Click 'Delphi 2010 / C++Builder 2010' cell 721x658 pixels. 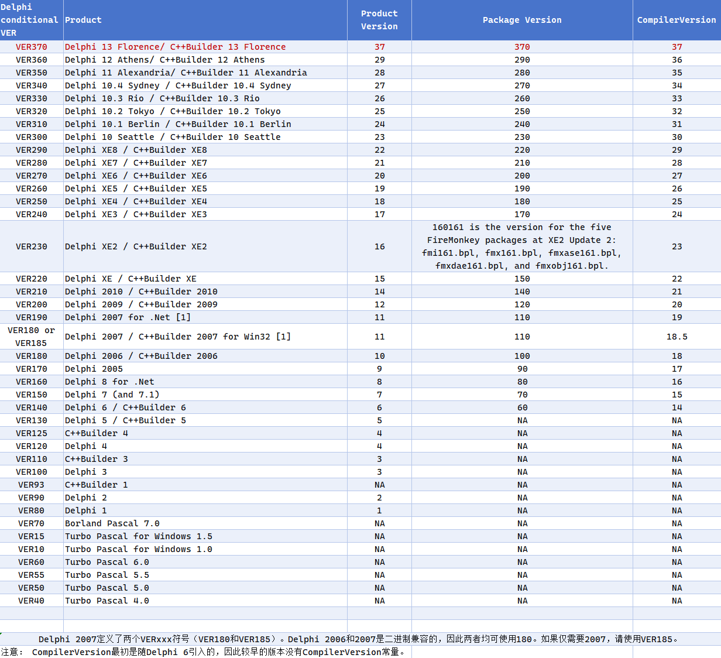[x=205, y=292]
